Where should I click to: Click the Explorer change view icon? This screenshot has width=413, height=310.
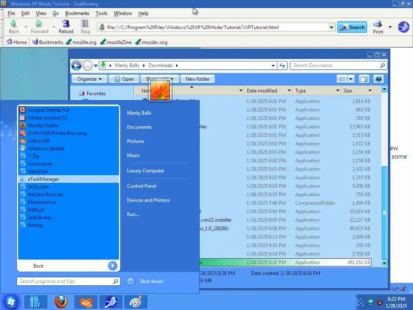pos(342,79)
